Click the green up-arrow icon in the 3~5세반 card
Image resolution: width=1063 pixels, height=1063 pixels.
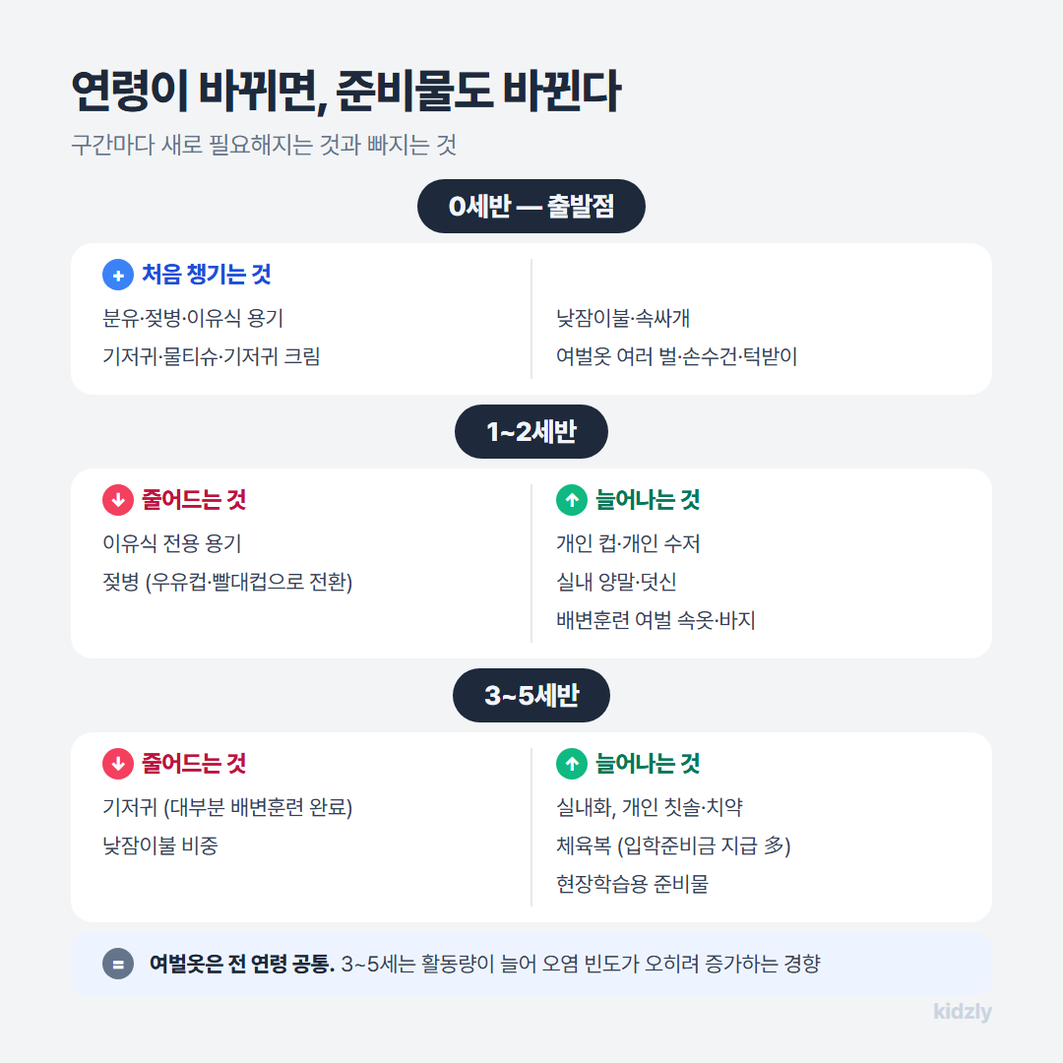pyautogui.click(x=572, y=764)
